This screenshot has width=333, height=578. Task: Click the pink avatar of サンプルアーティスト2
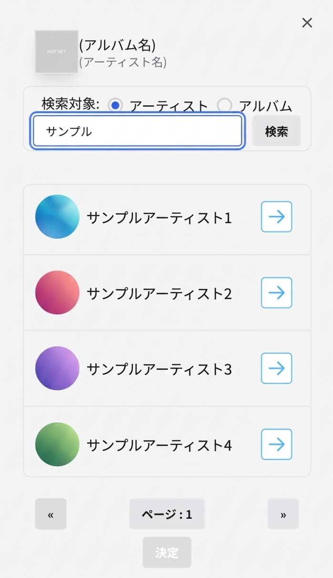(57, 293)
